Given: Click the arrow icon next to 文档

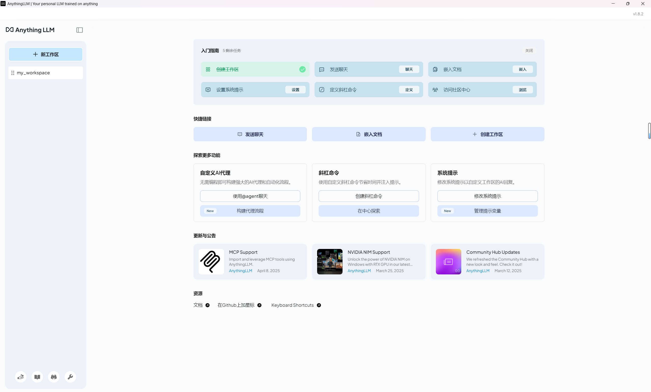Looking at the screenshot, I should pyautogui.click(x=208, y=305).
